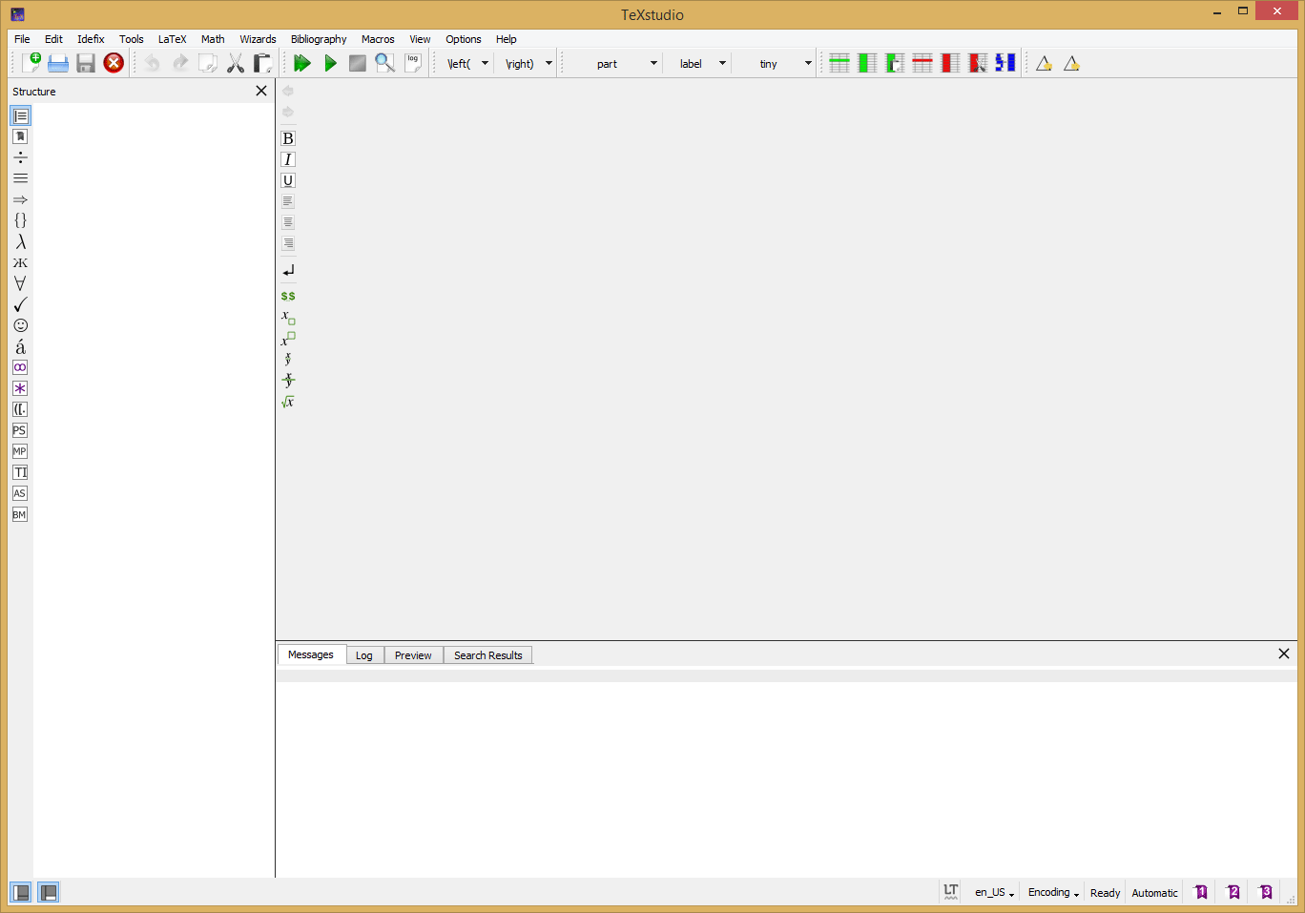The image size is (1305, 913).
Task: Open the View Log icon
Action: click(x=412, y=63)
